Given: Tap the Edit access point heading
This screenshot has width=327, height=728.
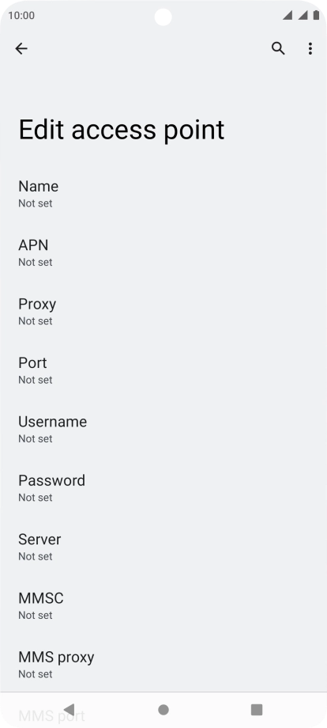Looking at the screenshot, I should (x=122, y=130).
